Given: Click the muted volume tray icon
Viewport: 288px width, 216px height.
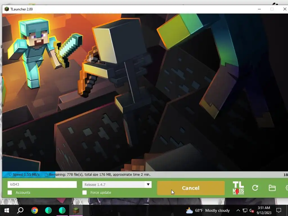Looking at the screenshot, I should click(x=252, y=210).
